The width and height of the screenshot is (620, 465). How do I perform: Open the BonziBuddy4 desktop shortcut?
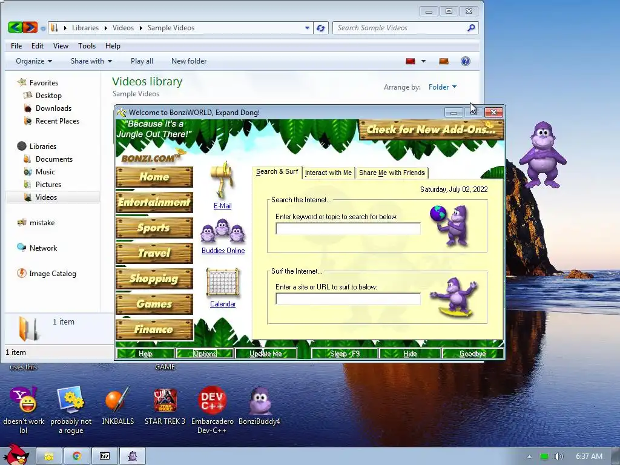click(x=259, y=407)
